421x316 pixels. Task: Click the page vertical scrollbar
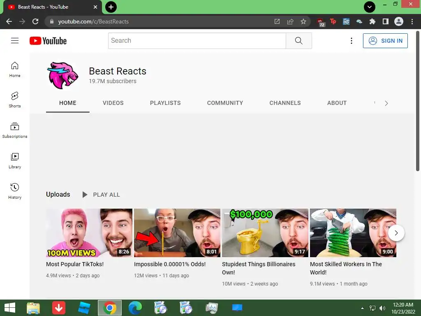click(x=418, y=101)
